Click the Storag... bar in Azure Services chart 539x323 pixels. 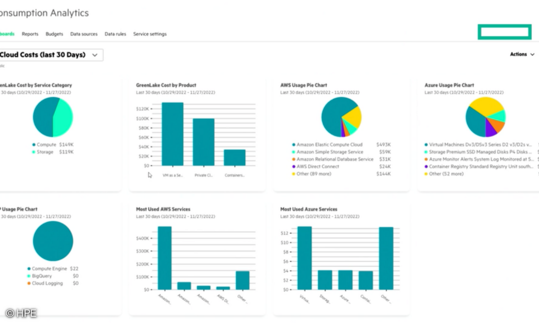325,279
